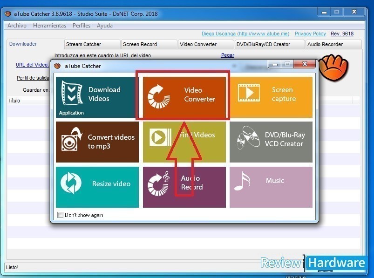
Task: Click the 'Application' caption on Download Videos tile
Action: tap(71, 113)
